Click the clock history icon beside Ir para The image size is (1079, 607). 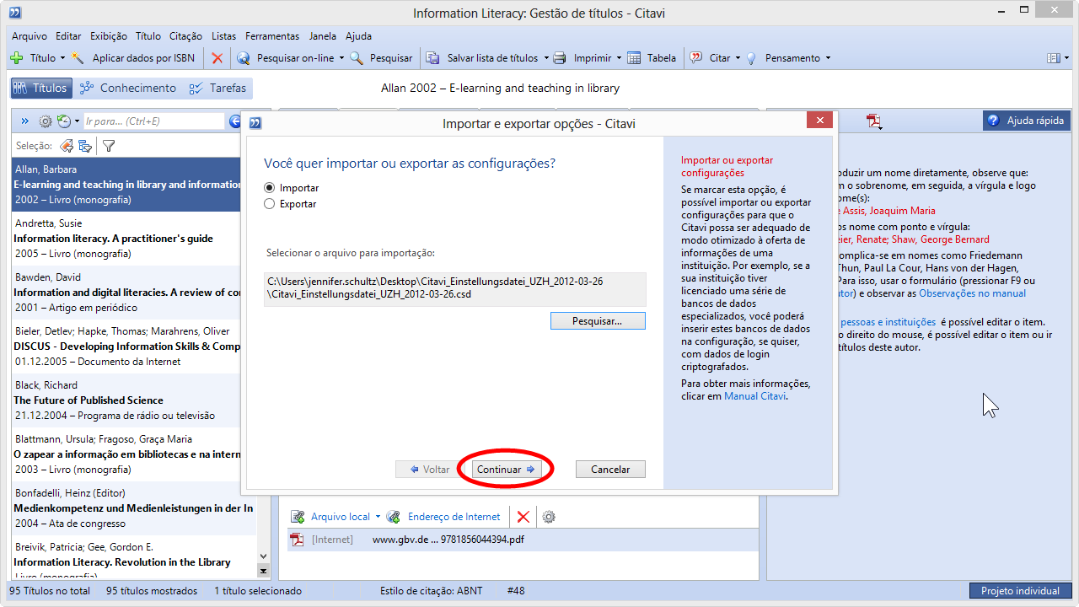coord(63,121)
